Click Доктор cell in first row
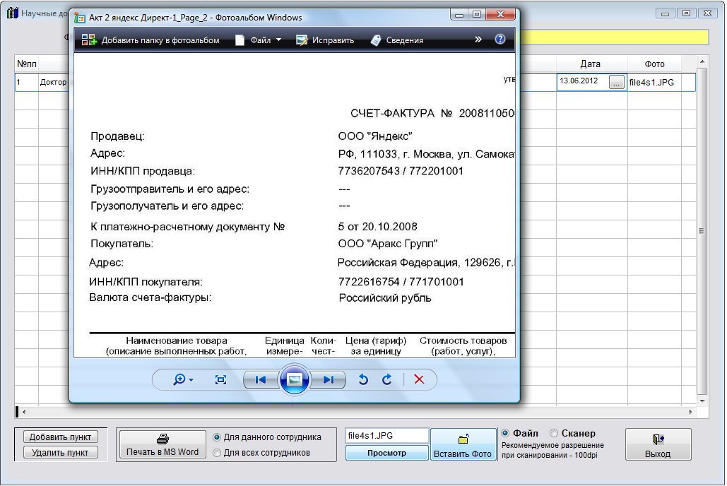Screen dimensions: 727x486 coord(53,83)
